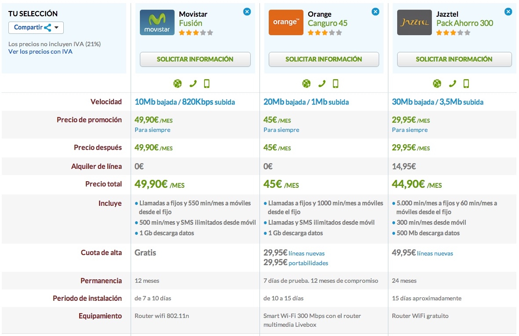Remove Orange Canguro 45 from selection
519x336 pixels.
[x=375, y=12]
